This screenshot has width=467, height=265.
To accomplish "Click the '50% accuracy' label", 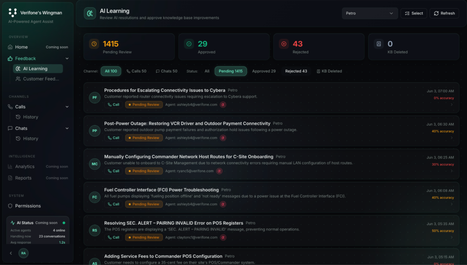I will click(442, 231).
